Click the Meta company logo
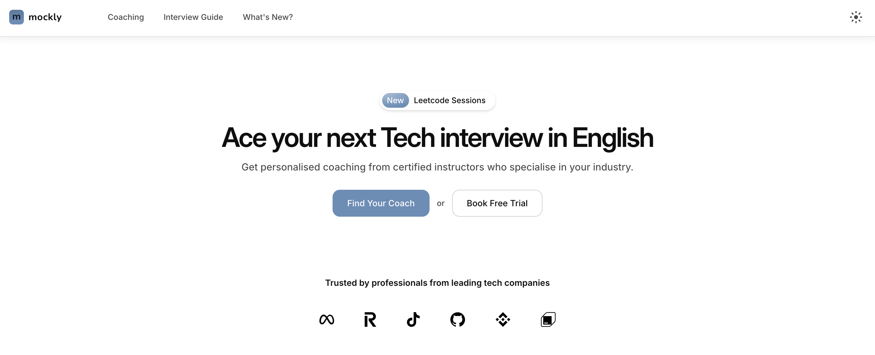875x355 pixels. tap(327, 319)
